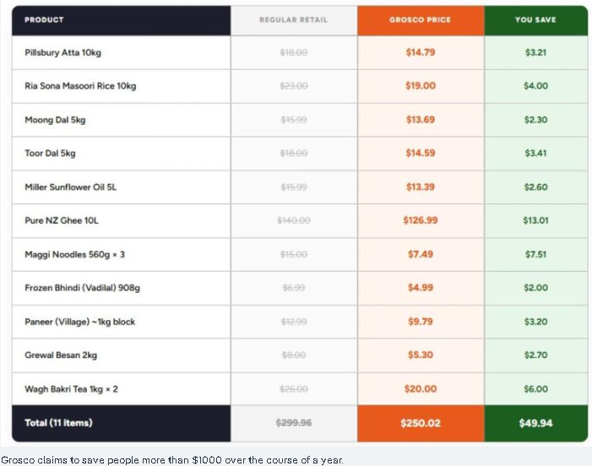Click the $49.94 total savings cell
This screenshot has height=466, width=592.
535,423
